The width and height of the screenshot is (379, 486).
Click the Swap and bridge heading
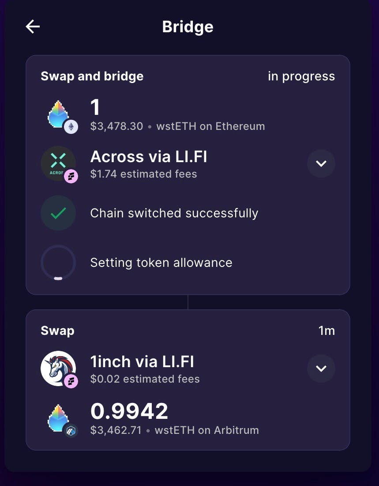[92, 76]
